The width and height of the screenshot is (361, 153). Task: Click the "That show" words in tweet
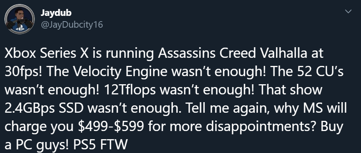290,90
